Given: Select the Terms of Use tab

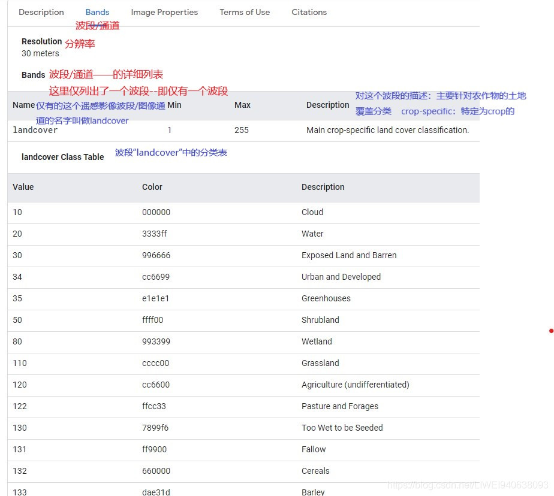Looking at the screenshot, I should click(x=245, y=13).
